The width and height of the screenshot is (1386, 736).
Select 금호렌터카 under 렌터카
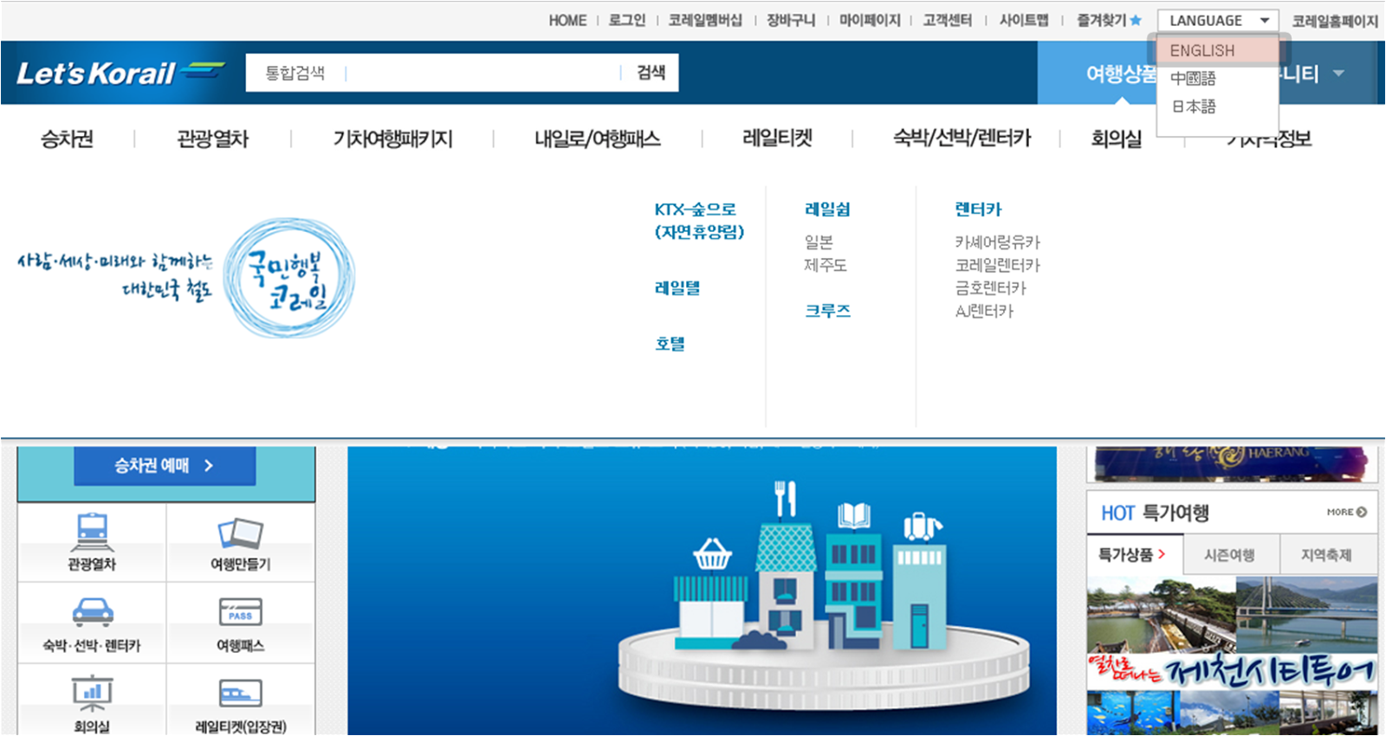991,287
